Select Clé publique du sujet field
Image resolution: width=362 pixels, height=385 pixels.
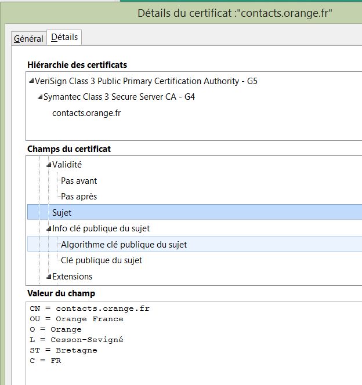[102, 260]
